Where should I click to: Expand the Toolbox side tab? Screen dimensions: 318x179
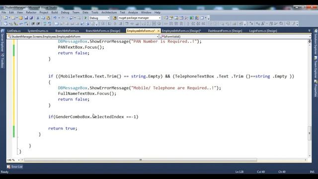coord(2,61)
